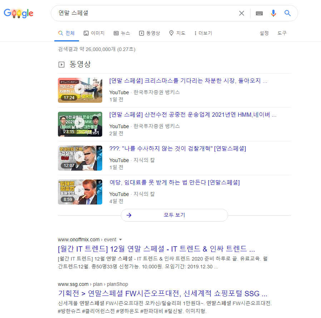
Task: Open the on-screen keyboard icon
Action: pos(259,13)
